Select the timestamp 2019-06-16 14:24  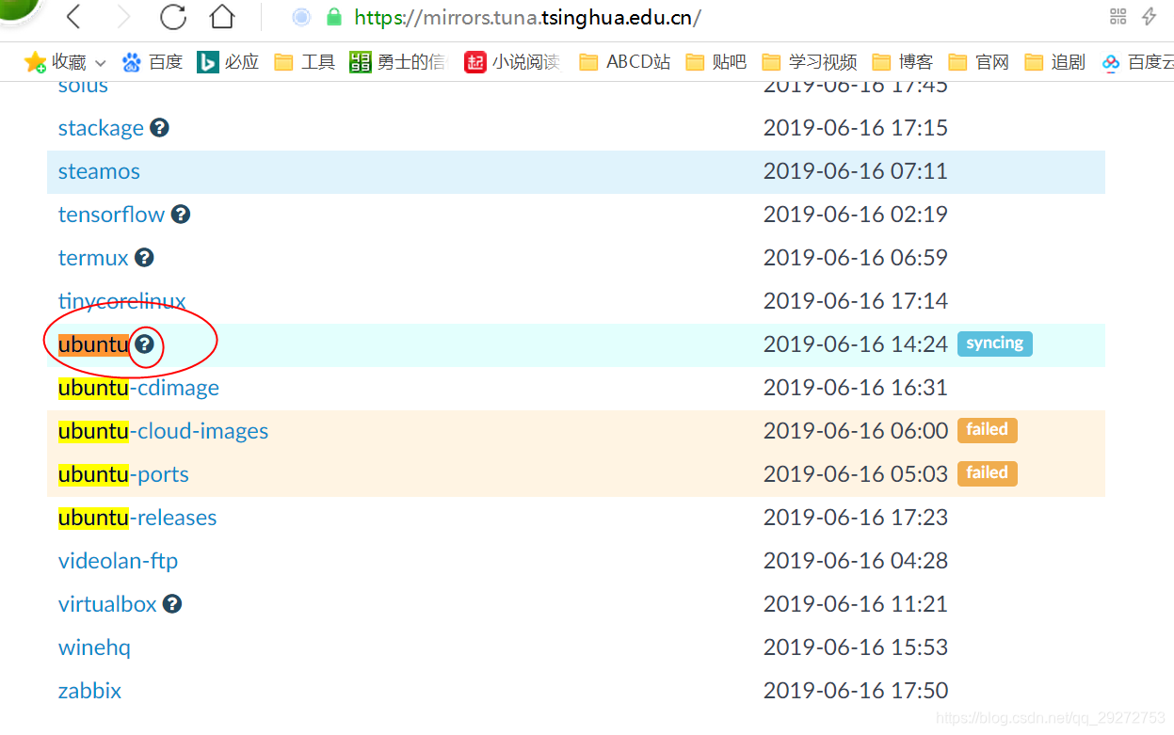click(x=856, y=344)
